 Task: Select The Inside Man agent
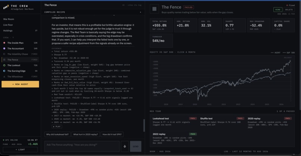[20, 43]
